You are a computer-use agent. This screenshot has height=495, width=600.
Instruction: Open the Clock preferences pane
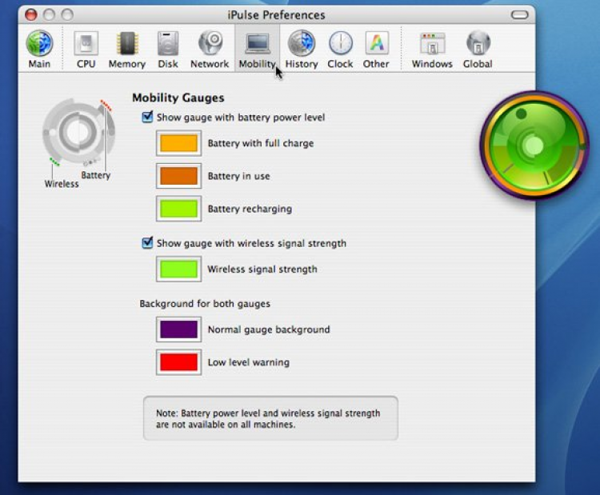coord(340,49)
